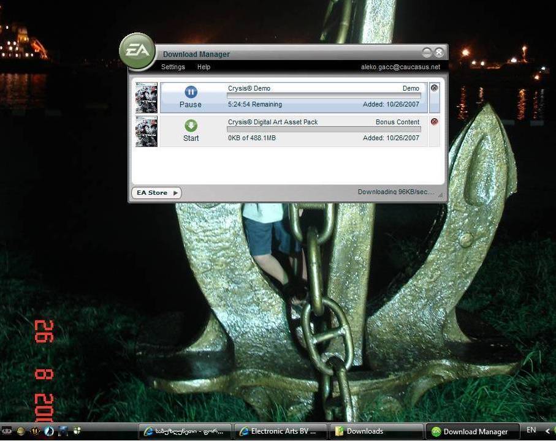Click account email aleko.gacc@caucasus.net
The width and height of the screenshot is (556, 441).
(401, 67)
